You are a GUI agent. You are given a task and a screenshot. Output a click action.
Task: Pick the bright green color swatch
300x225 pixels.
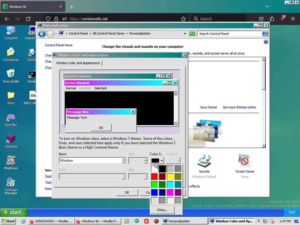[154, 185]
